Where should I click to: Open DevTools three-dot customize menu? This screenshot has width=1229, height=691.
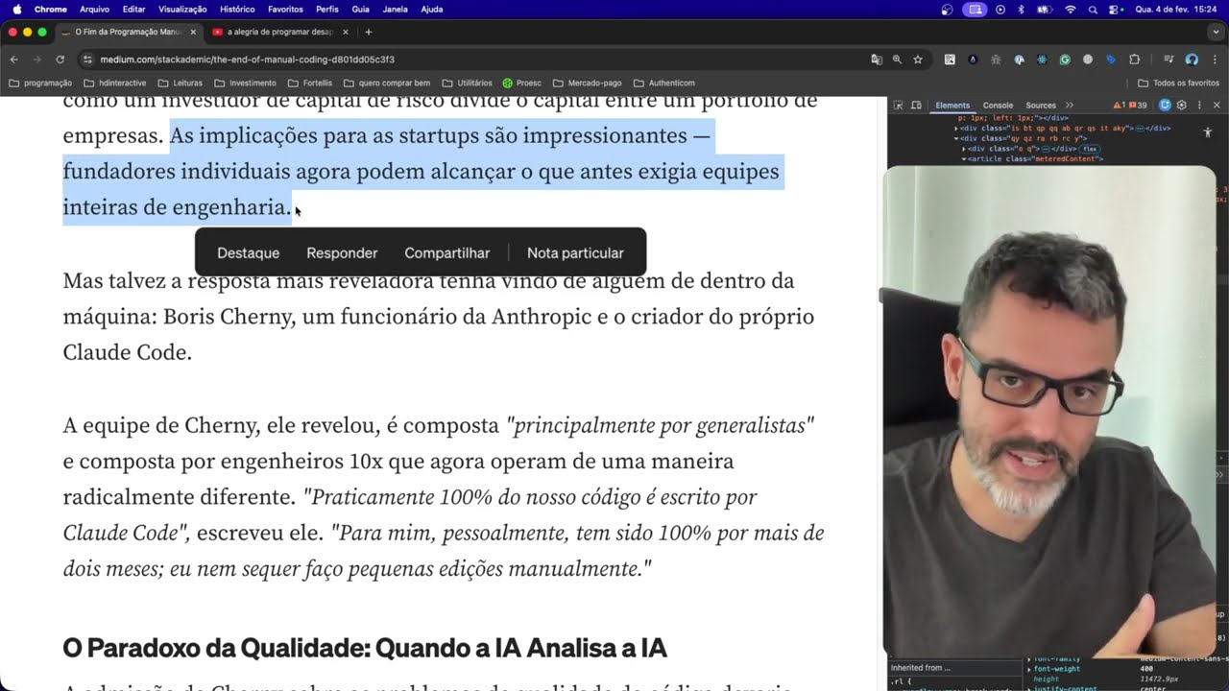[x=1199, y=106]
